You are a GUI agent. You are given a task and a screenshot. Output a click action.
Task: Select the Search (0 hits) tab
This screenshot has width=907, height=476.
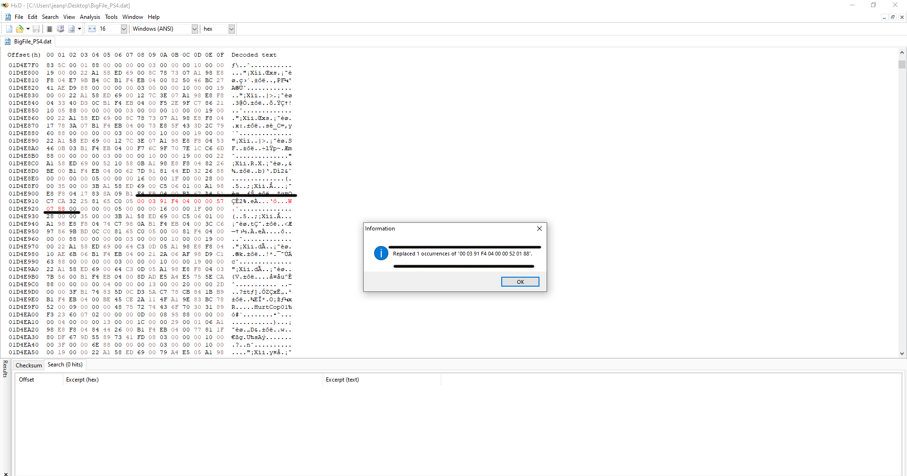point(65,365)
